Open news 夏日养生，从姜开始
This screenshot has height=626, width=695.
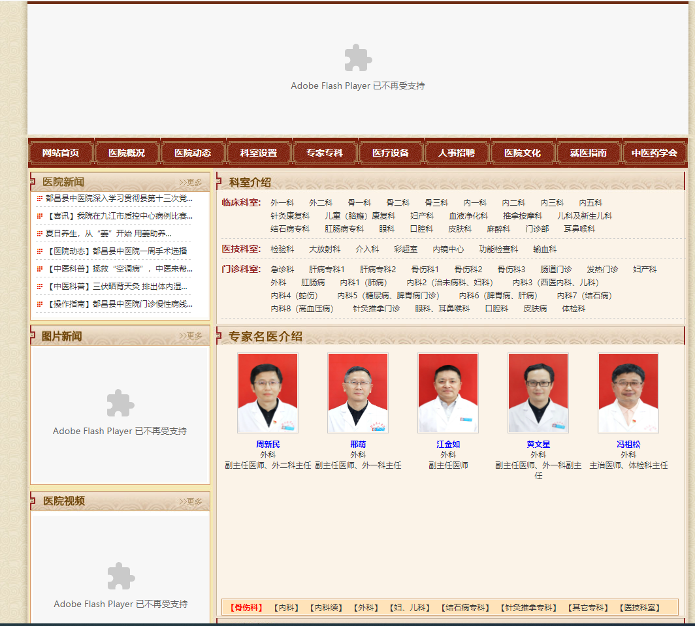[108, 234]
